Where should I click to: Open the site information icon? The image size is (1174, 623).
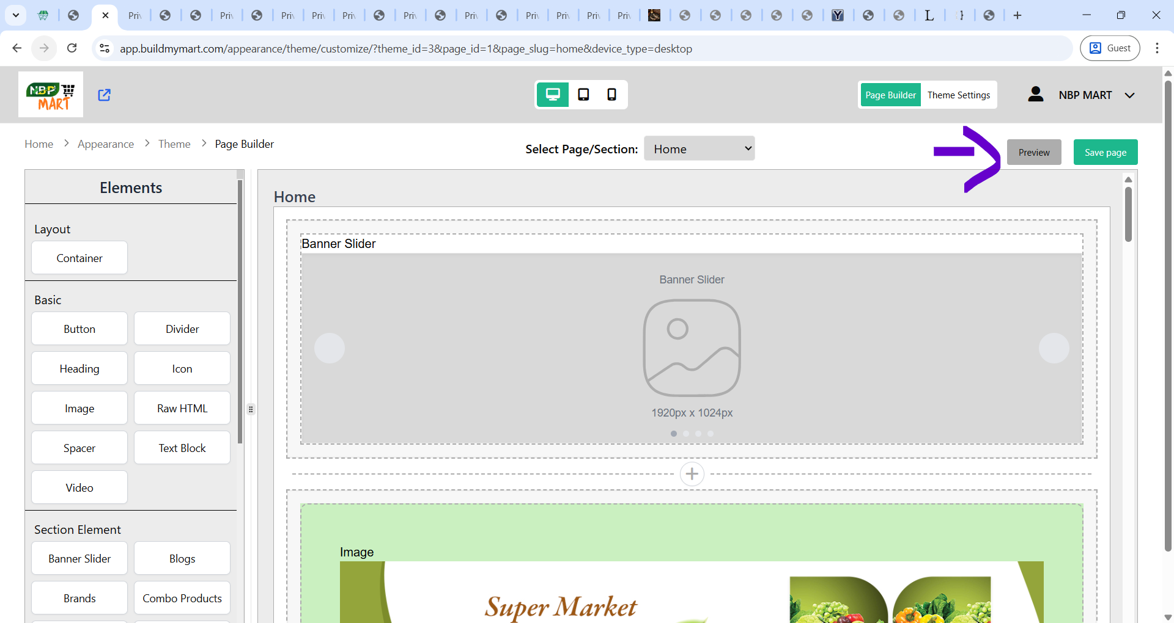[x=105, y=48]
